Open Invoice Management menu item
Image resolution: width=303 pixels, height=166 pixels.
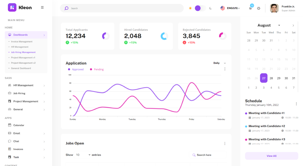pos(22,42)
